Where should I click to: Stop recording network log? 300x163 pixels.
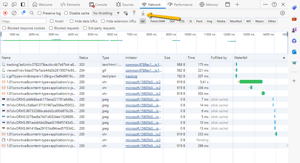(x=5, y=13)
